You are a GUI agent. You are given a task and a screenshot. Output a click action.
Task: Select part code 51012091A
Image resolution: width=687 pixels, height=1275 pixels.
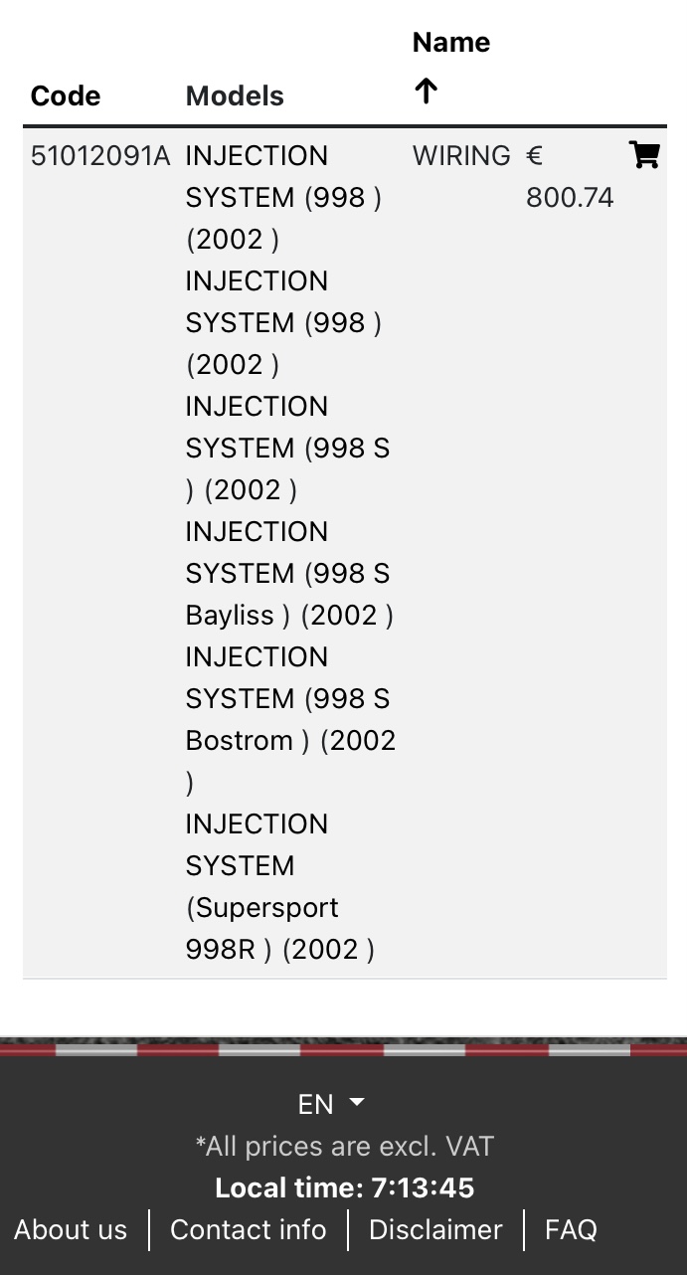(x=101, y=156)
